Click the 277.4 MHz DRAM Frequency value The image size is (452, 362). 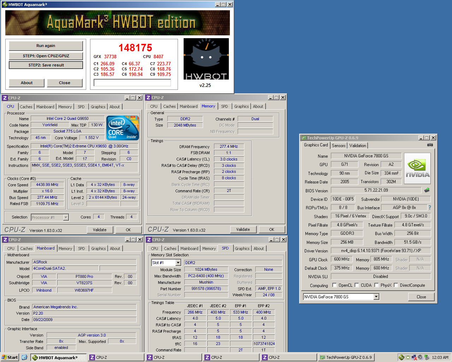point(229,146)
